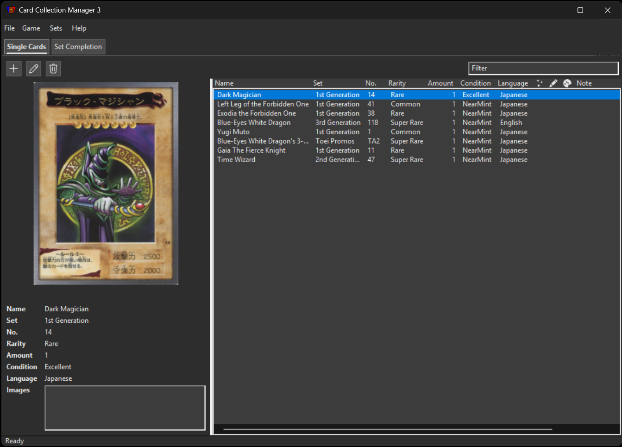The image size is (622, 447).
Task: Delete the selected card with the trash icon
Action: [53, 69]
